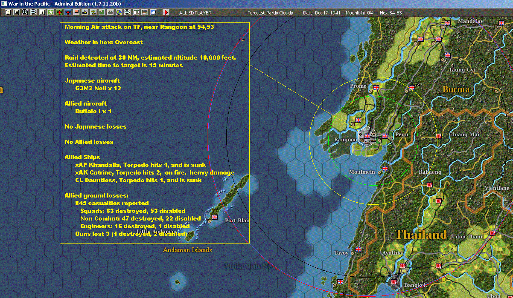Click 'G3M2 Nell x 13' line
Viewport: 513px width, 298px height.
click(98, 88)
